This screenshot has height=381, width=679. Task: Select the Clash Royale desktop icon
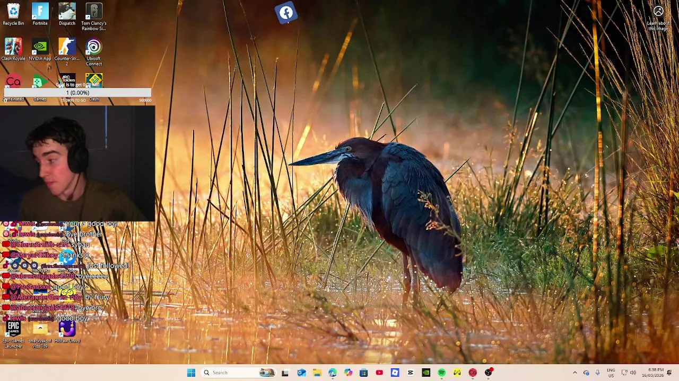point(13,50)
